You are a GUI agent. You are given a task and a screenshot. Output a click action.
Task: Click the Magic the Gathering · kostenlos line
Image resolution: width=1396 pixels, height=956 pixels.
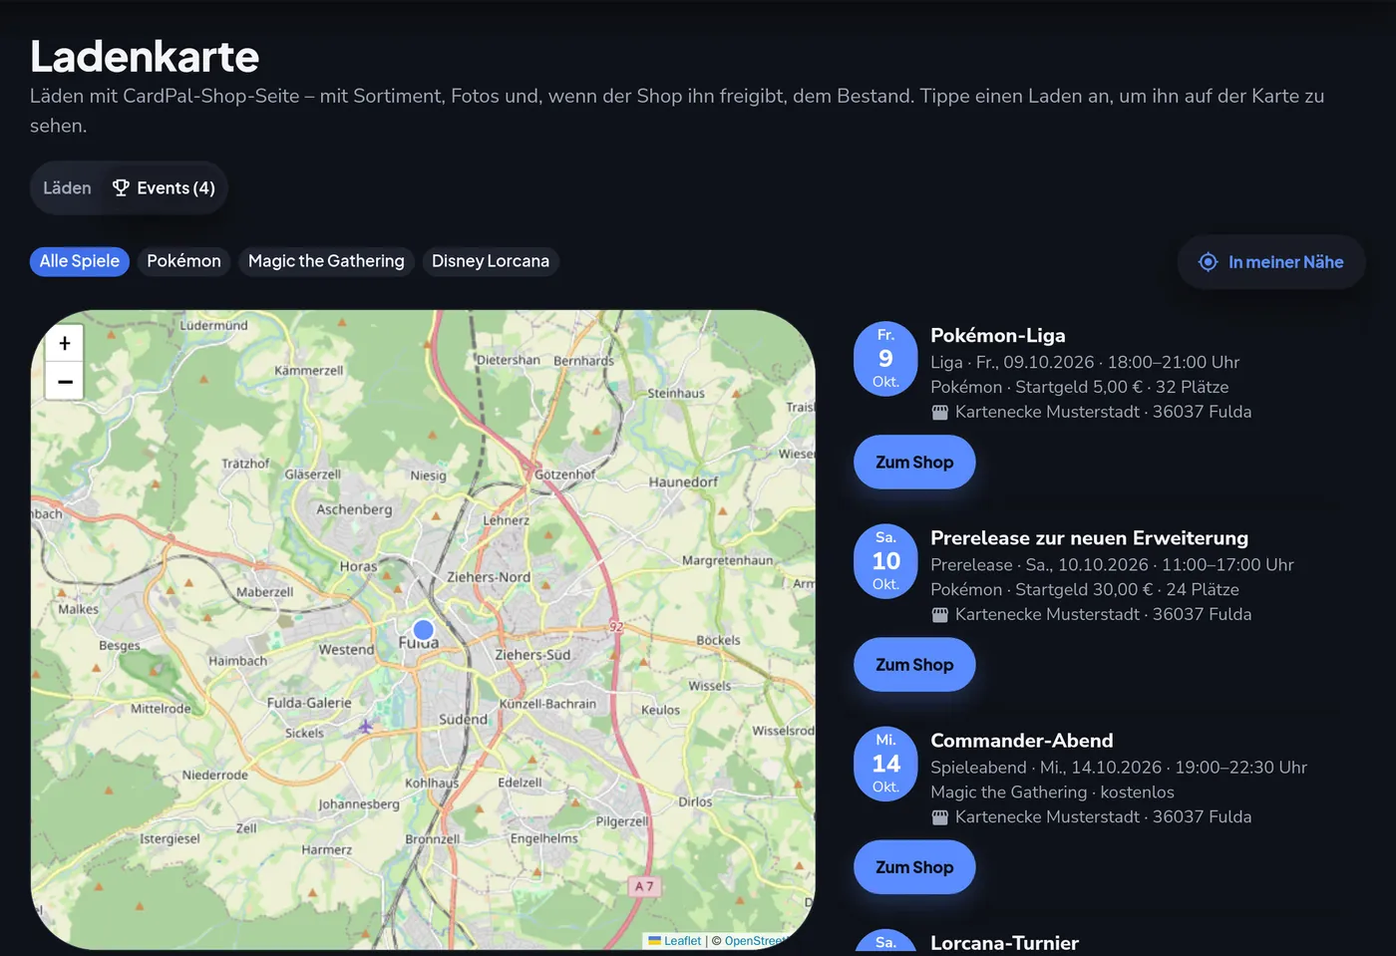tap(1052, 792)
